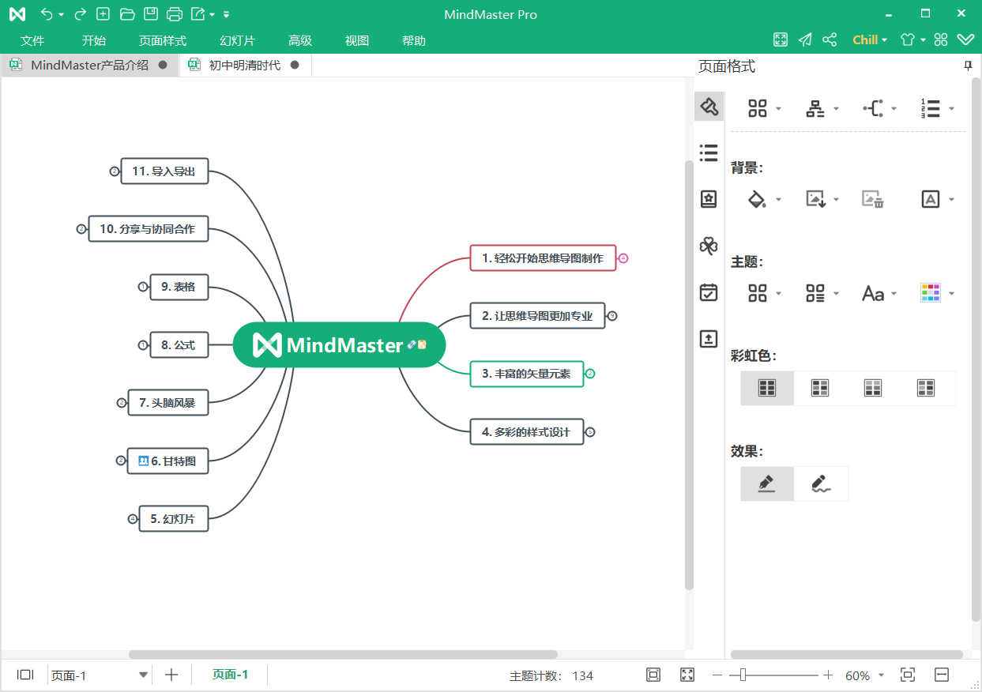Screen dimensions: 982x692
Task: Collapse the 5. 幻灯片 branch circle
Action: click(133, 519)
